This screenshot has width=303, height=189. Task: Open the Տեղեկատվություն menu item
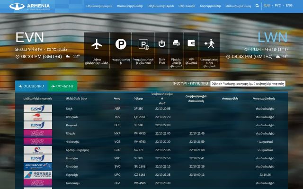[160, 6]
